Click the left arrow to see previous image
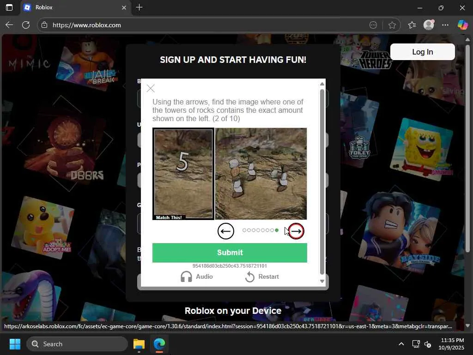The image size is (473, 355). (225, 231)
